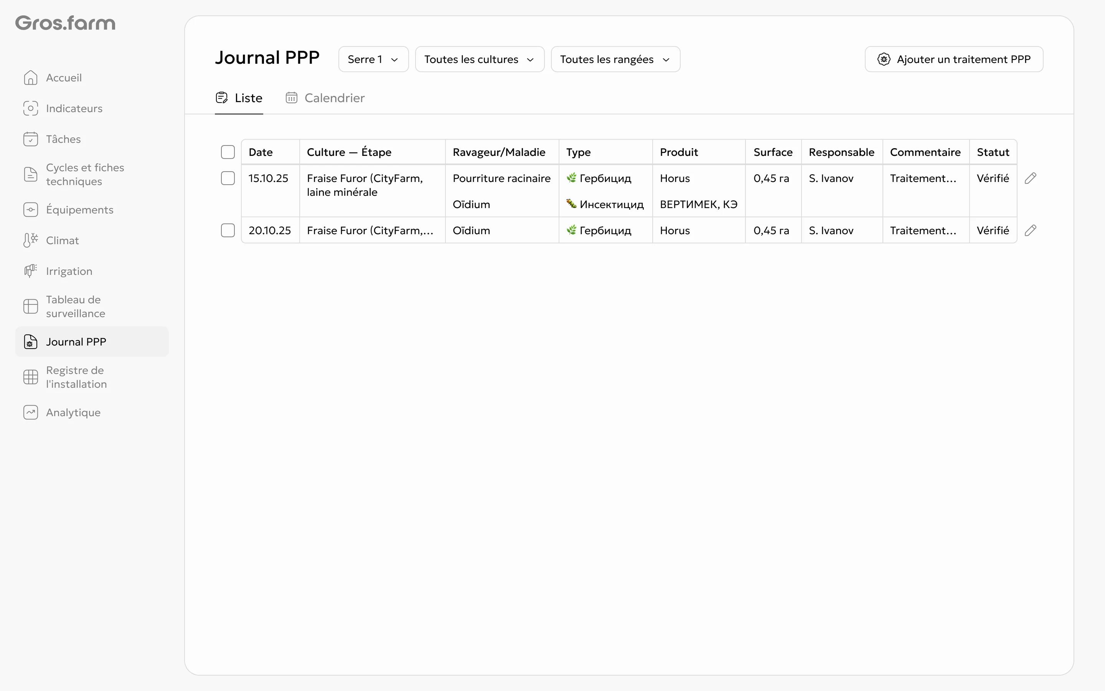1105x691 pixels.
Task: Open Indicateurs in the sidebar
Action: (92, 108)
